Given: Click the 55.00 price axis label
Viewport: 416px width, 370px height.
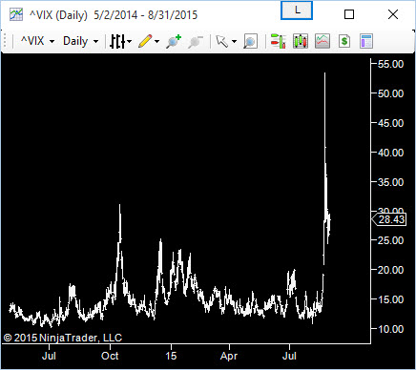Looking at the screenshot, I should [390, 64].
